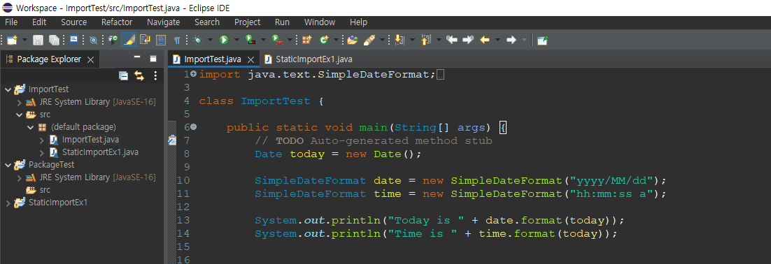
Task: Open Package Explorer View Menu dots
Action: (x=155, y=75)
